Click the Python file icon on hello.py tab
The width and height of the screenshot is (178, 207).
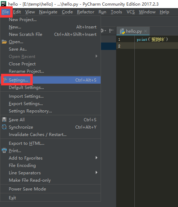(122, 31)
